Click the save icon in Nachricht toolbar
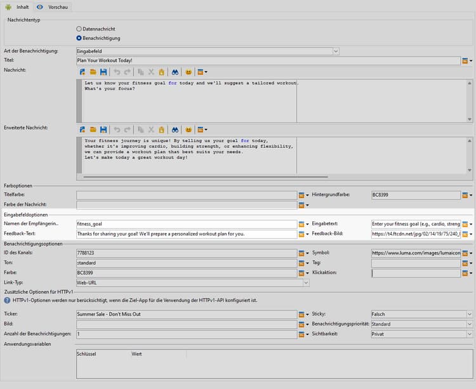 point(103,72)
